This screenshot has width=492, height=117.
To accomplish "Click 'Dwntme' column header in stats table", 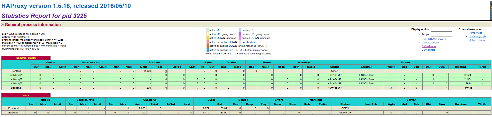I will point(461,104).
